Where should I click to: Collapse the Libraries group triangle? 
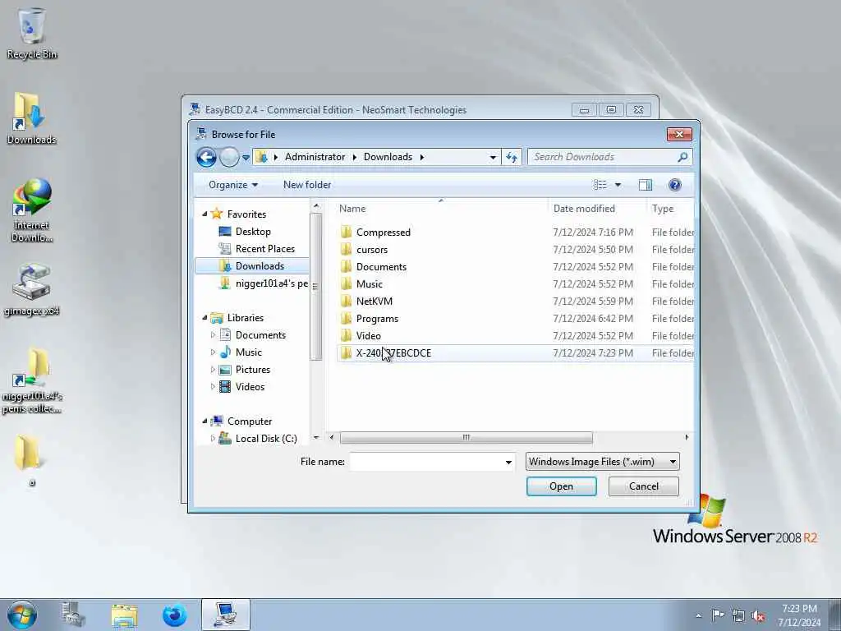point(205,318)
